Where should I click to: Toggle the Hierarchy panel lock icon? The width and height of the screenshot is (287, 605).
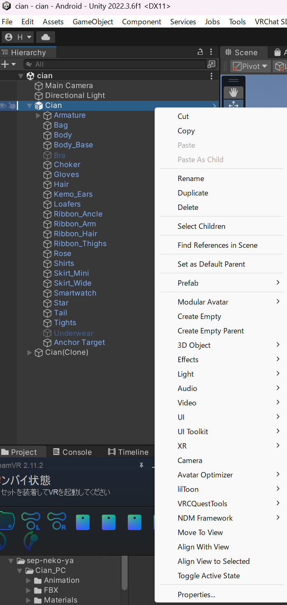point(200,52)
